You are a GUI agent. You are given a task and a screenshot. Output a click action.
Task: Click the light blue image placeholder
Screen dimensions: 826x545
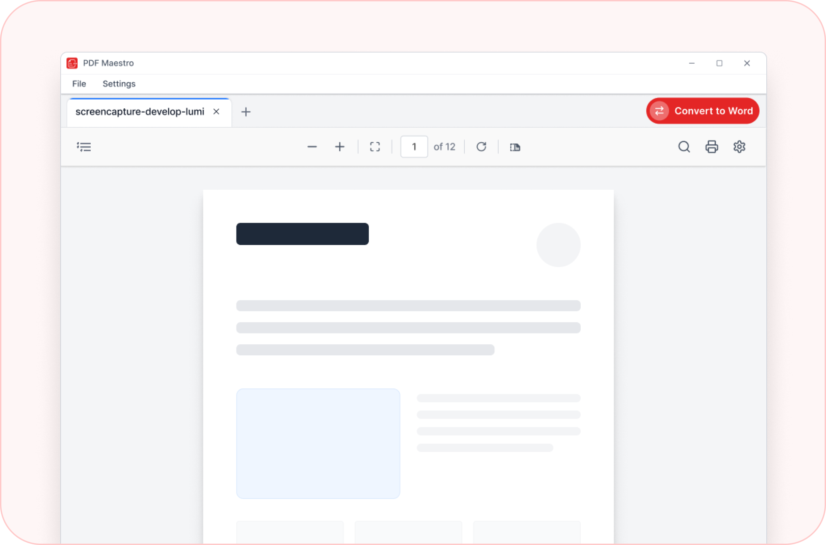[318, 443]
